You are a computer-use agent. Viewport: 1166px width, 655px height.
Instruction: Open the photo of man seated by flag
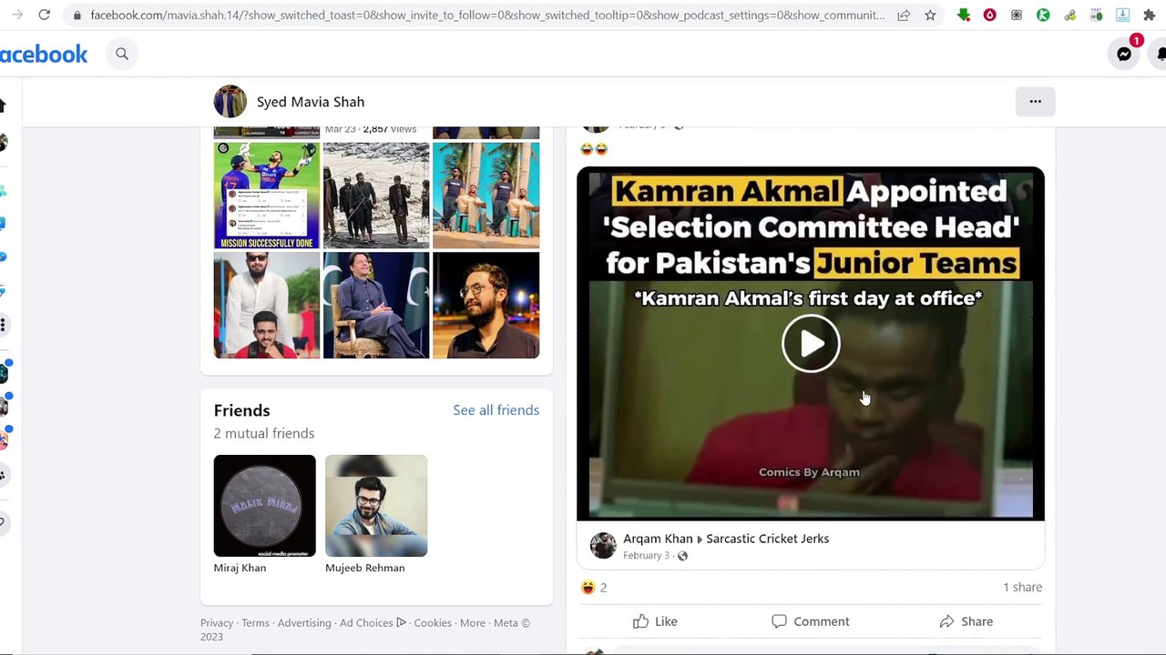[376, 305]
